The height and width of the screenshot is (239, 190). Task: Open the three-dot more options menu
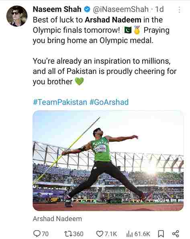(x=179, y=10)
